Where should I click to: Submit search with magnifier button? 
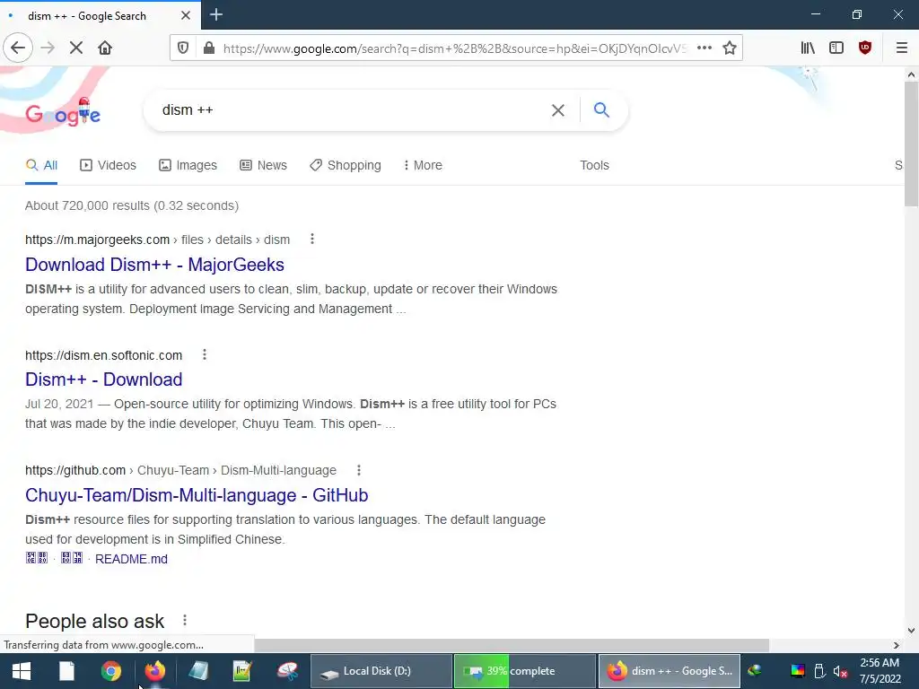pyautogui.click(x=601, y=109)
